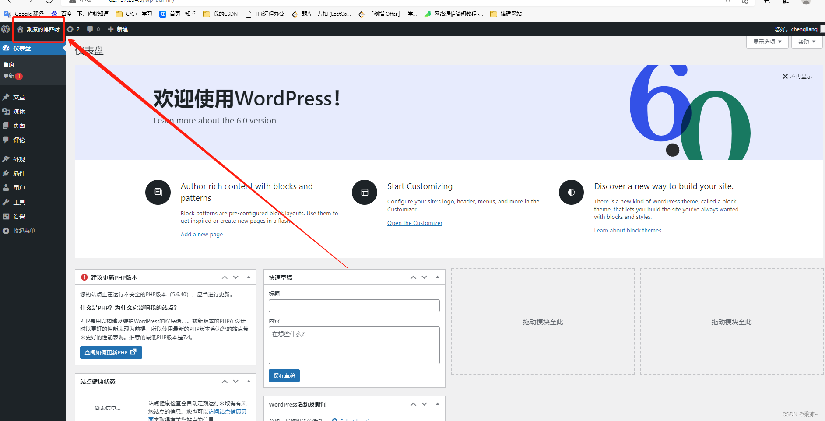Screen dimensions: 825x421
Task: Open the 工具 tools menu
Action: click(33, 202)
